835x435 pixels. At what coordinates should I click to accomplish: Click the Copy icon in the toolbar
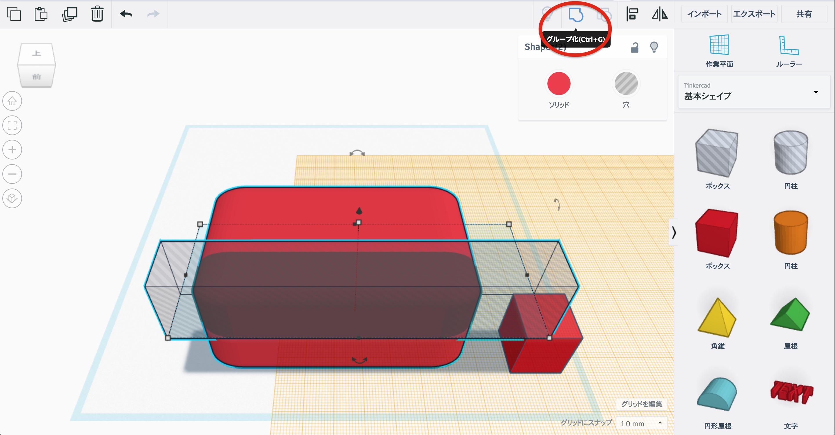(14, 14)
